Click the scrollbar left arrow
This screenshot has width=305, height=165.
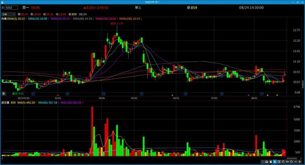2,158
